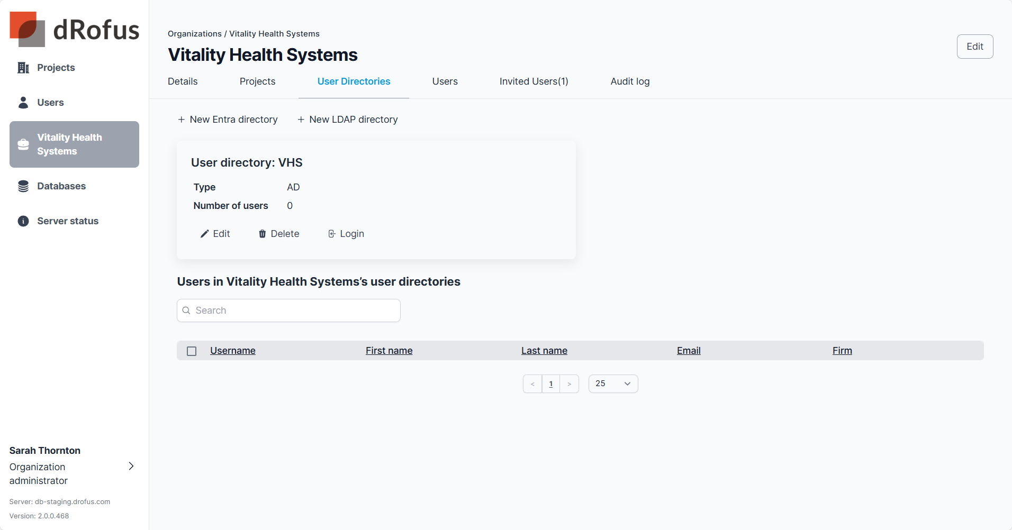Screen dimensions: 1012x530
Task: Click the Databases stack icon
Action: click(x=23, y=186)
